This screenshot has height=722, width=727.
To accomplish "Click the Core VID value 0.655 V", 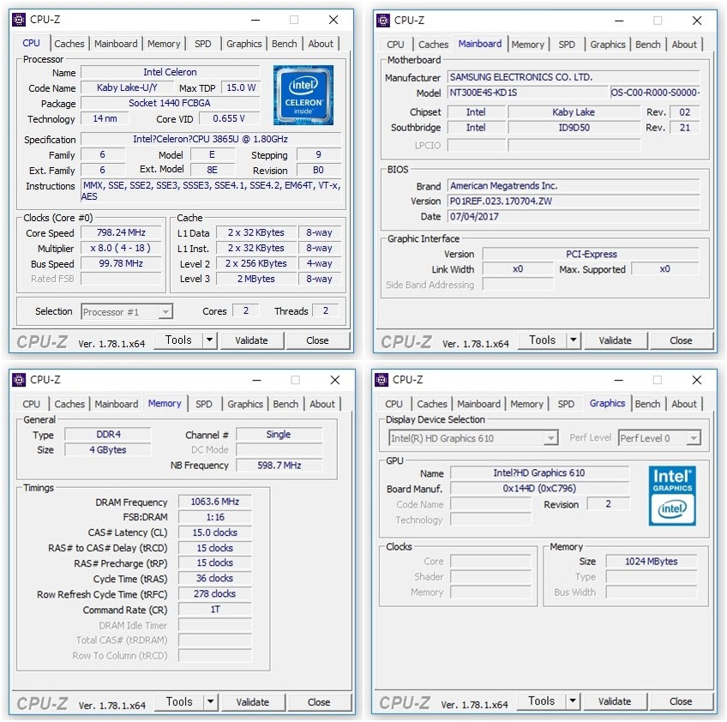I will pos(229,118).
